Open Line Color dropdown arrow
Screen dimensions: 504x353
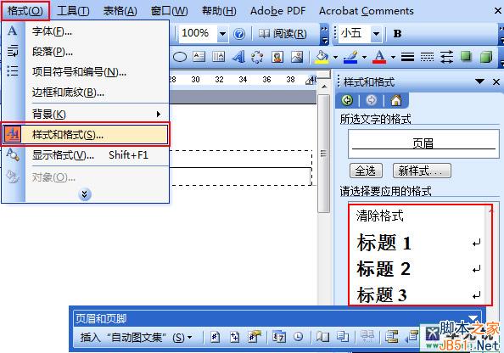click(364, 57)
